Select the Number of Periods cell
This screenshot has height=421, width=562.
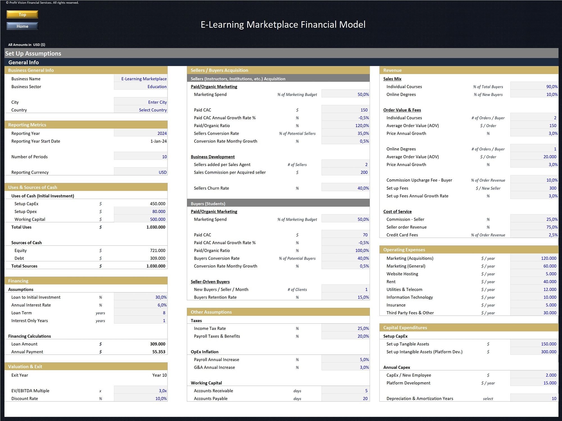click(140, 157)
